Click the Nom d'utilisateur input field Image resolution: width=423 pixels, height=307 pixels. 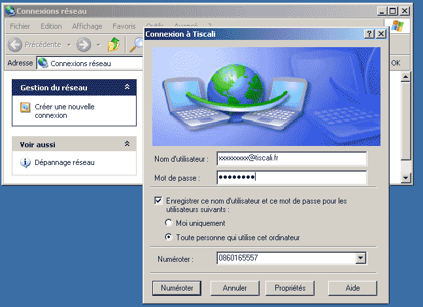point(292,158)
